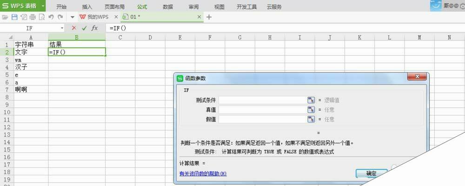The height and width of the screenshot is (186, 465).
Task: Click the Save disk icon
Action: [14, 17]
